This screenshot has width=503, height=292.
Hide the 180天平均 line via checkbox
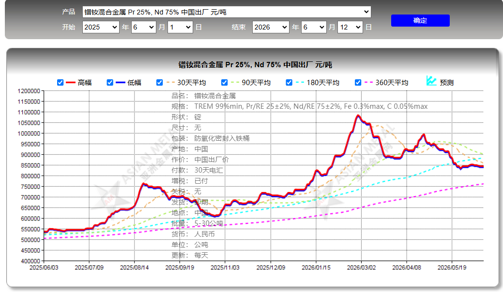coord(289,83)
